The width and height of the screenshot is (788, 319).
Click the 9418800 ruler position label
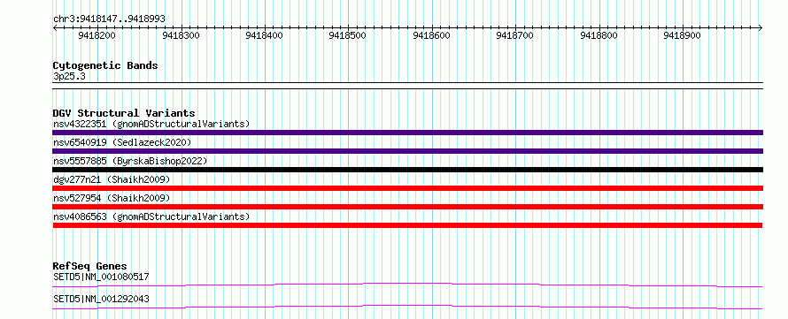click(599, 36)
